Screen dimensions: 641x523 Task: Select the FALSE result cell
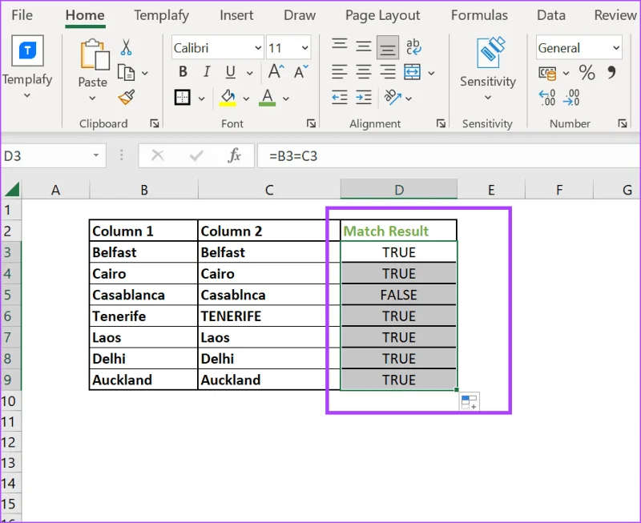tap(398, 295)
